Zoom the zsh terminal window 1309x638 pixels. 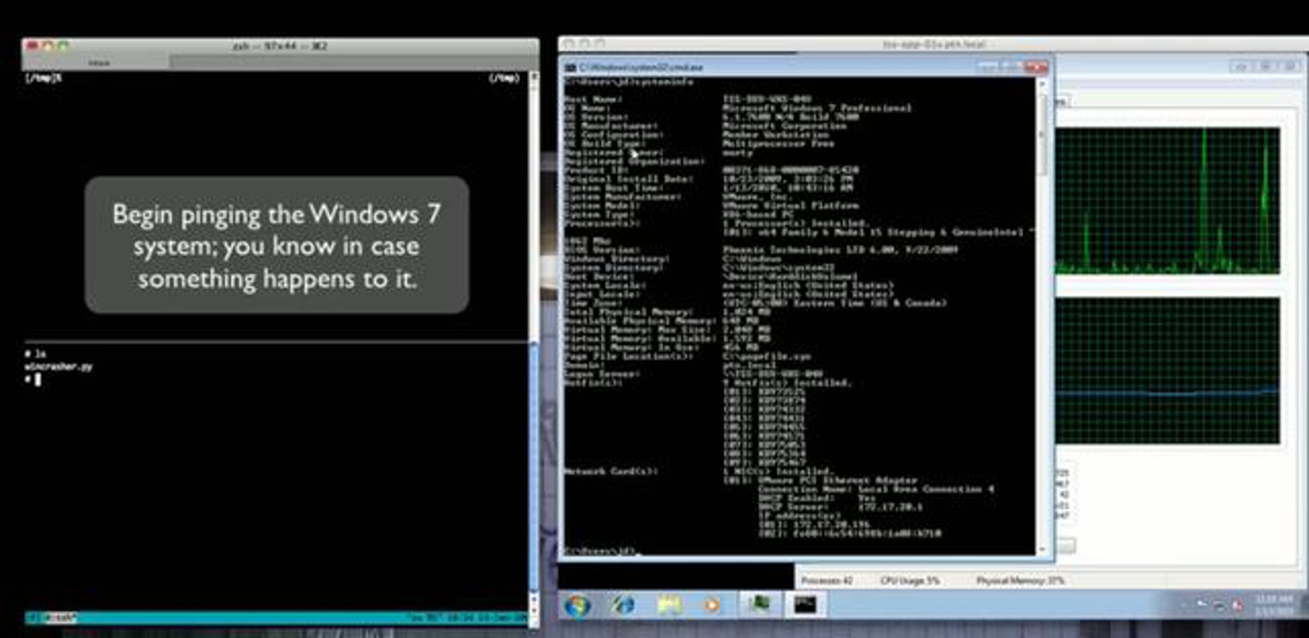coord(63,46)
